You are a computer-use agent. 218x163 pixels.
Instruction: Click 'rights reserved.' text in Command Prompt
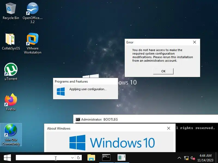tap(197, 128)
